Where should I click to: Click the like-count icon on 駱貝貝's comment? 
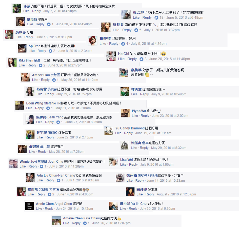[x=136, y=30]
